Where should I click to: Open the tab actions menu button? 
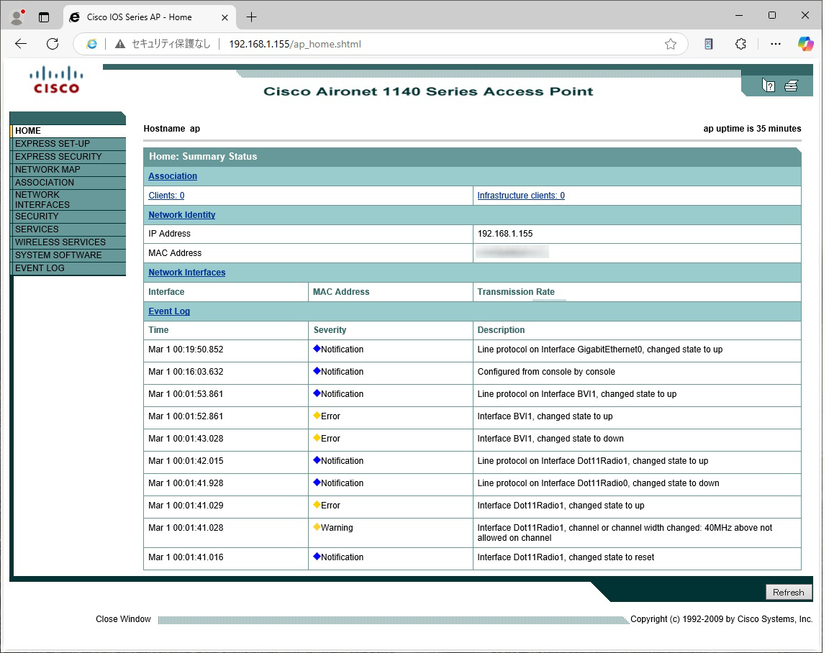pyautogui.click(x=44, y=17)
